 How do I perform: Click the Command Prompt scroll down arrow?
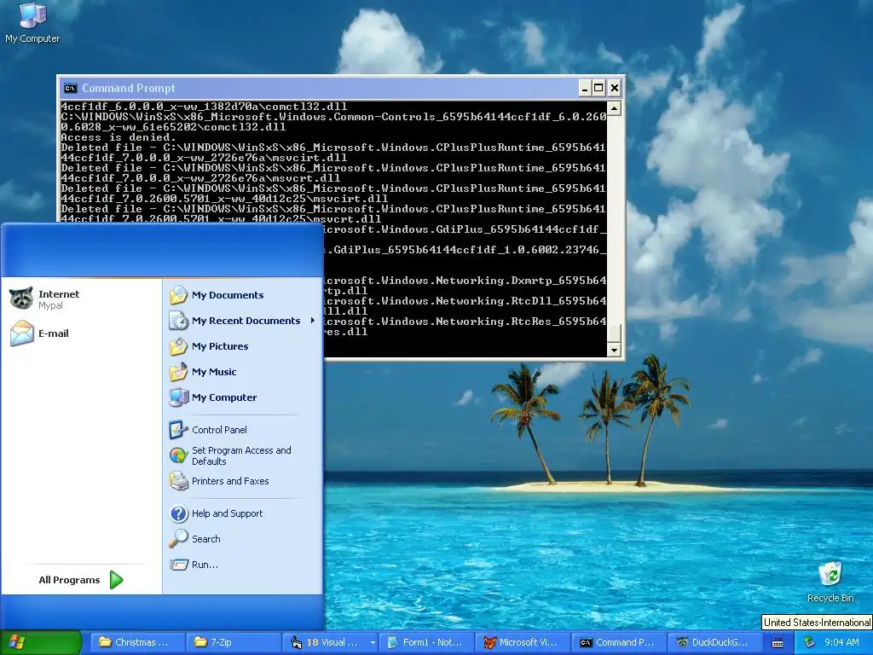(614, 350)
